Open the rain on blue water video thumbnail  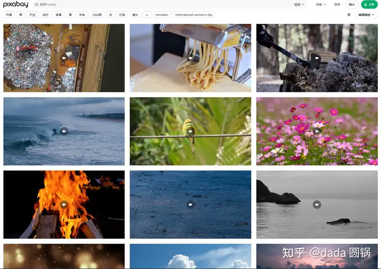[x=190, y=205]
